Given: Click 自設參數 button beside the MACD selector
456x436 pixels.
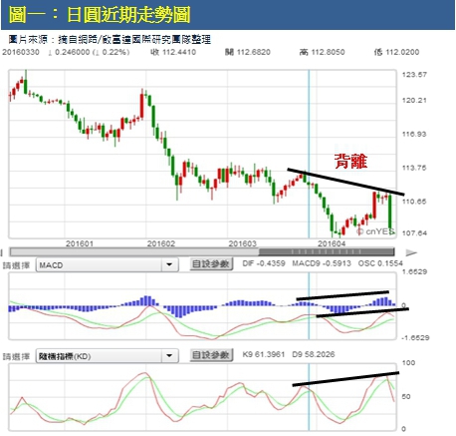Looking at the screenshot, I should click(211, 264).
